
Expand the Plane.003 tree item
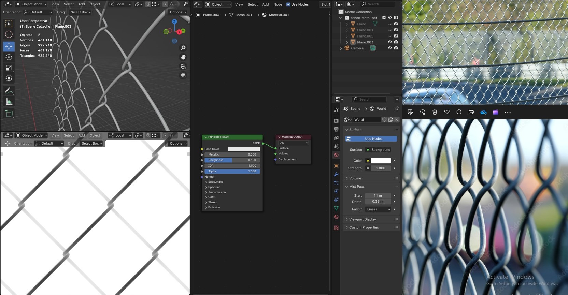(x=347, y=42)
